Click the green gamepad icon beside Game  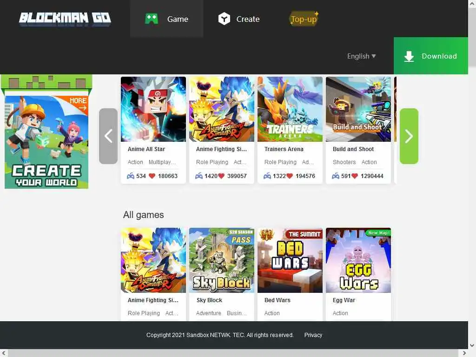click(152, 19)
